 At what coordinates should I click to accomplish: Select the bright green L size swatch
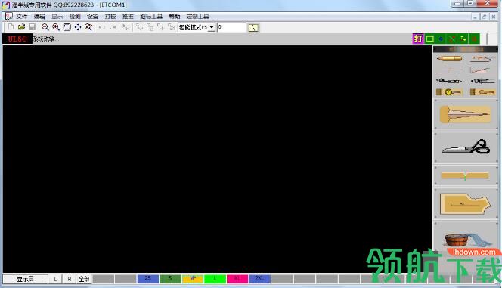(215, 279)
